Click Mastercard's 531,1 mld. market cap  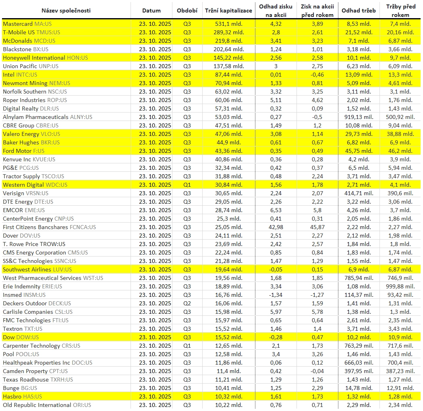pyautogui.click(x=228, y=24)
